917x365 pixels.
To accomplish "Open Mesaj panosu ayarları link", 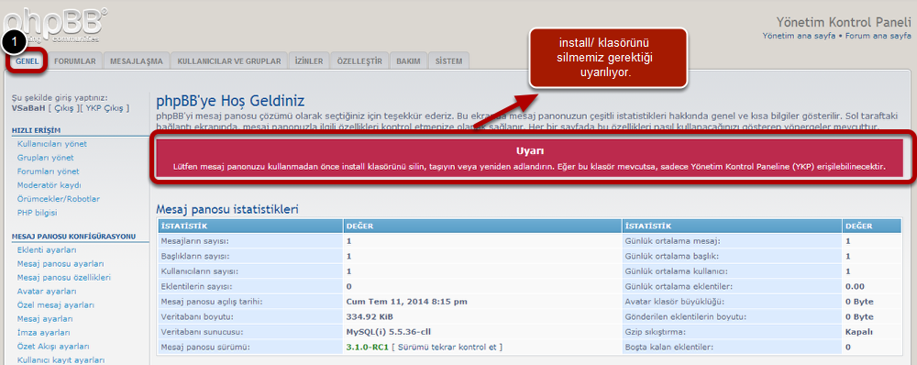I will pos(61,264).
